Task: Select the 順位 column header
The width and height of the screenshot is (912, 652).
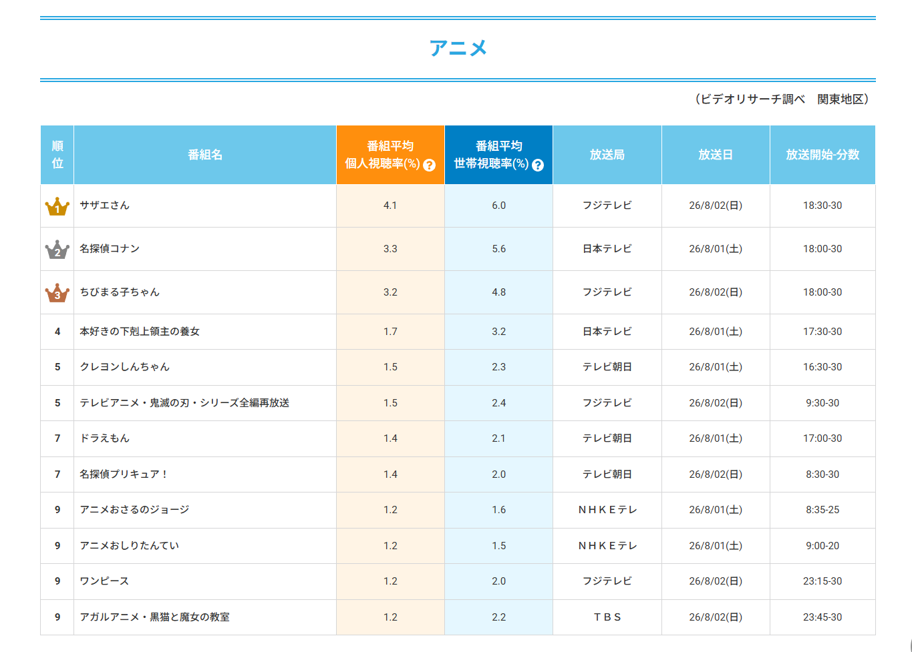Action: (57, 155)
